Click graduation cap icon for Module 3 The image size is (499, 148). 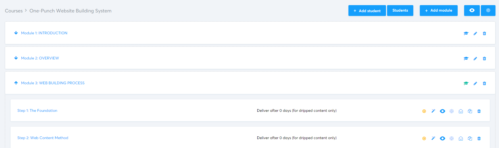tap(466, 83)
